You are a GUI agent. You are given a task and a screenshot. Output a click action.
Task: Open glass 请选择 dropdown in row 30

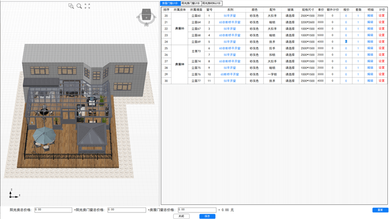pyautogui.click(x=290, y=81)
